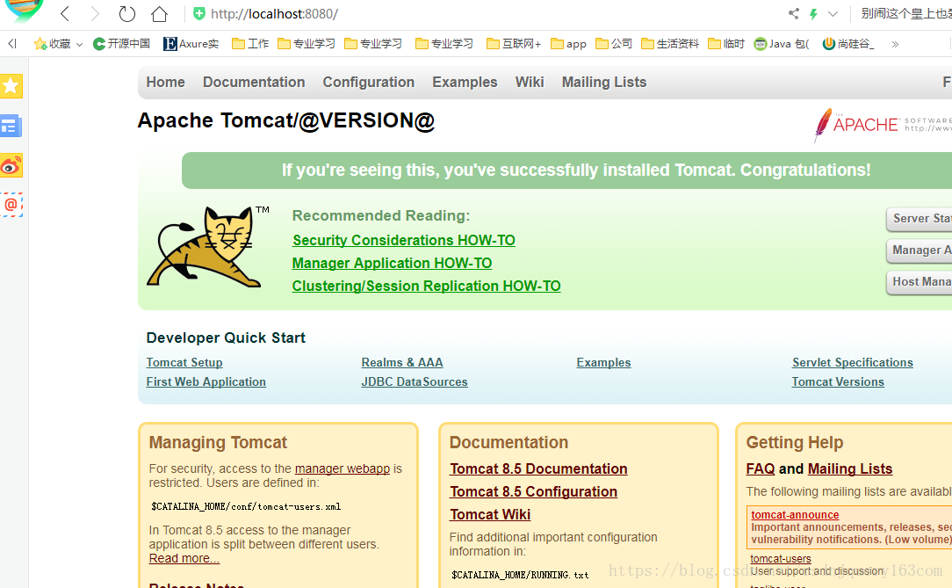Select the Wiki navigation item

click(x=530, y=82)
